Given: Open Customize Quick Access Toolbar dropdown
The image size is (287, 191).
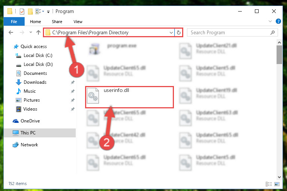Looking at the screenshot, I should (x=48, y=12).
